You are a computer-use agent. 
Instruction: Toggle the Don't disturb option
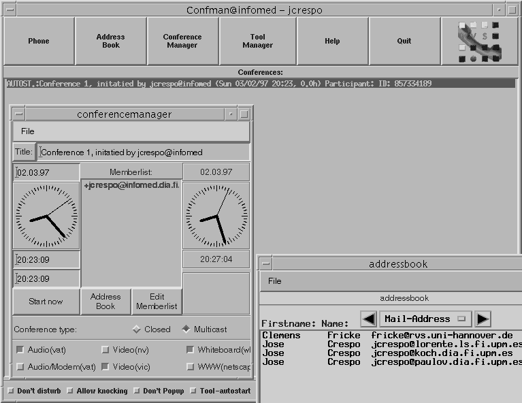point(11,391)
